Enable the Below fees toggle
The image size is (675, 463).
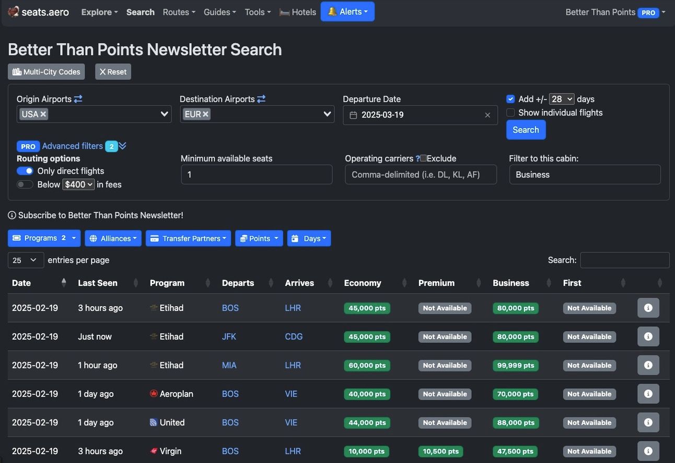(25, 184)
